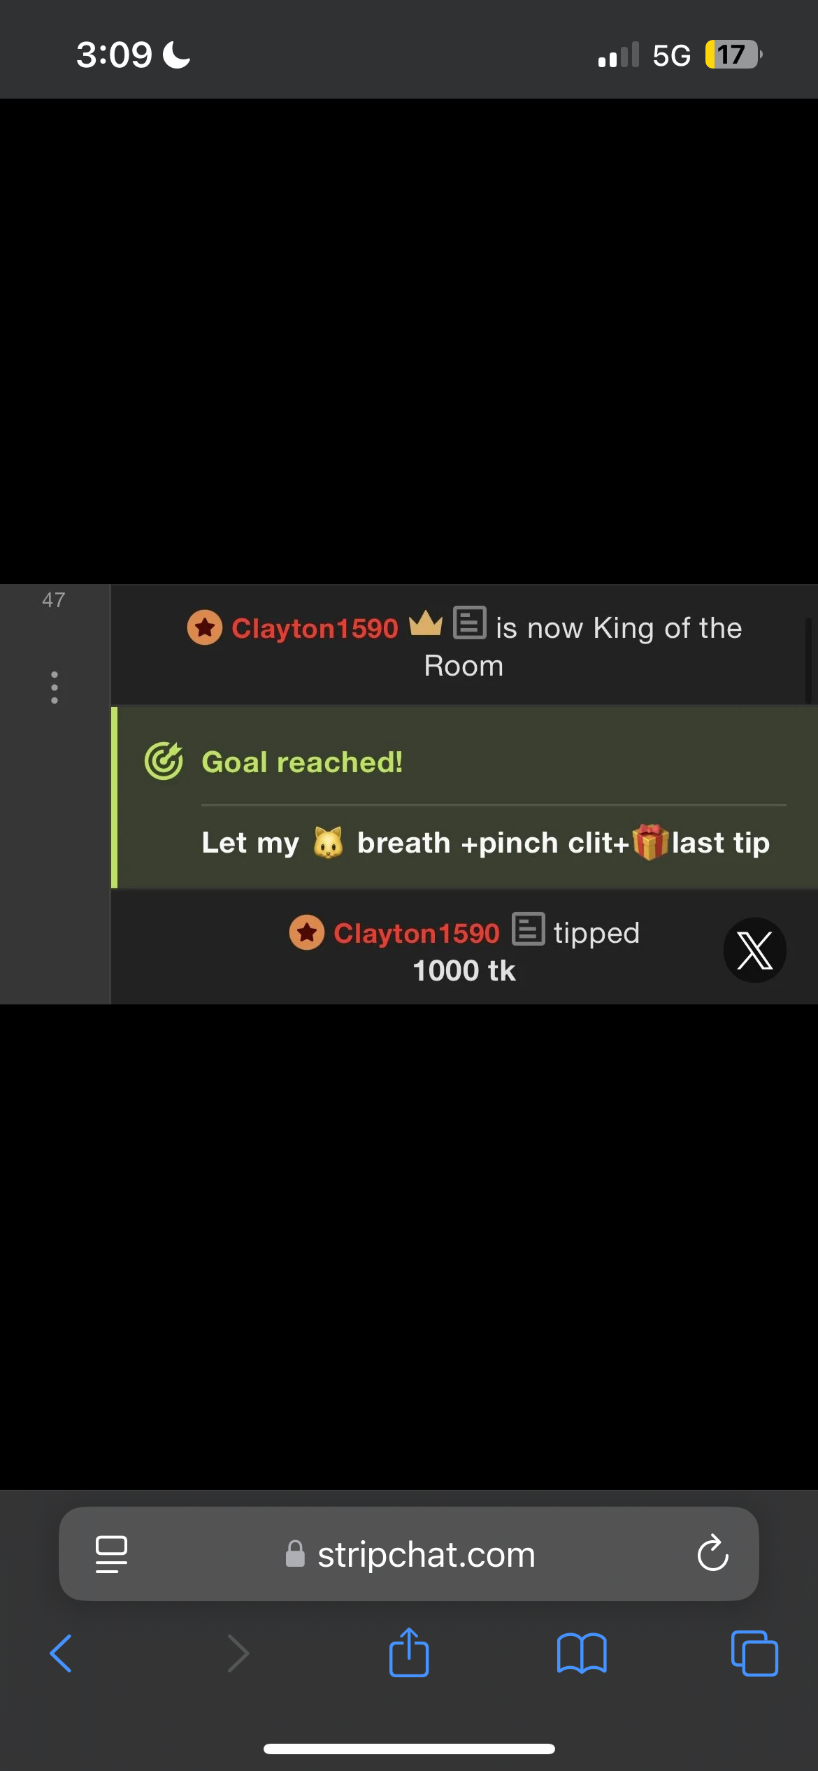Click the crown icon beside Clayton1590
Image resolution: width=818 pixels, height=1771 pixels.
426,623
